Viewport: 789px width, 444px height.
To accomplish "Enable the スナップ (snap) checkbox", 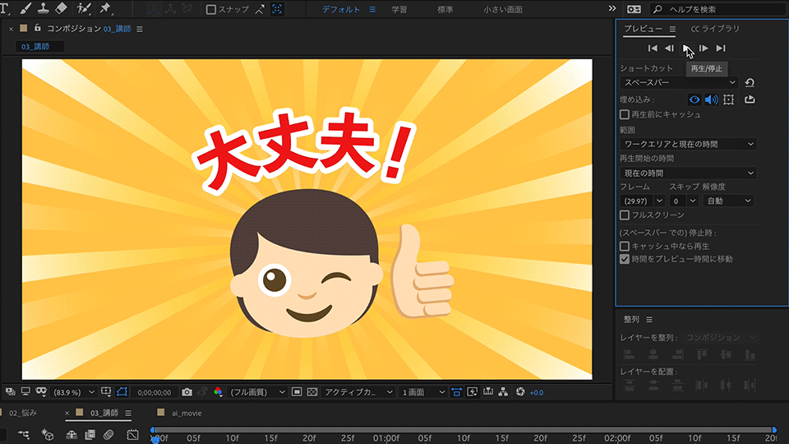I will coord(211,10).
